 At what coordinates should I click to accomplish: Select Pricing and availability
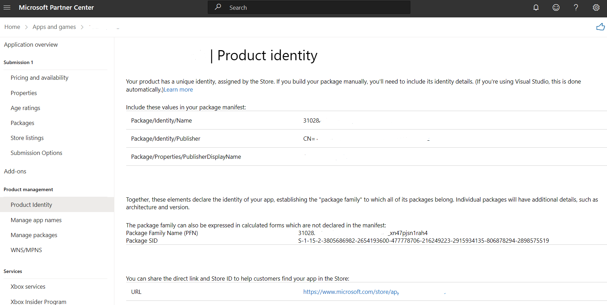tap(39, 78)
